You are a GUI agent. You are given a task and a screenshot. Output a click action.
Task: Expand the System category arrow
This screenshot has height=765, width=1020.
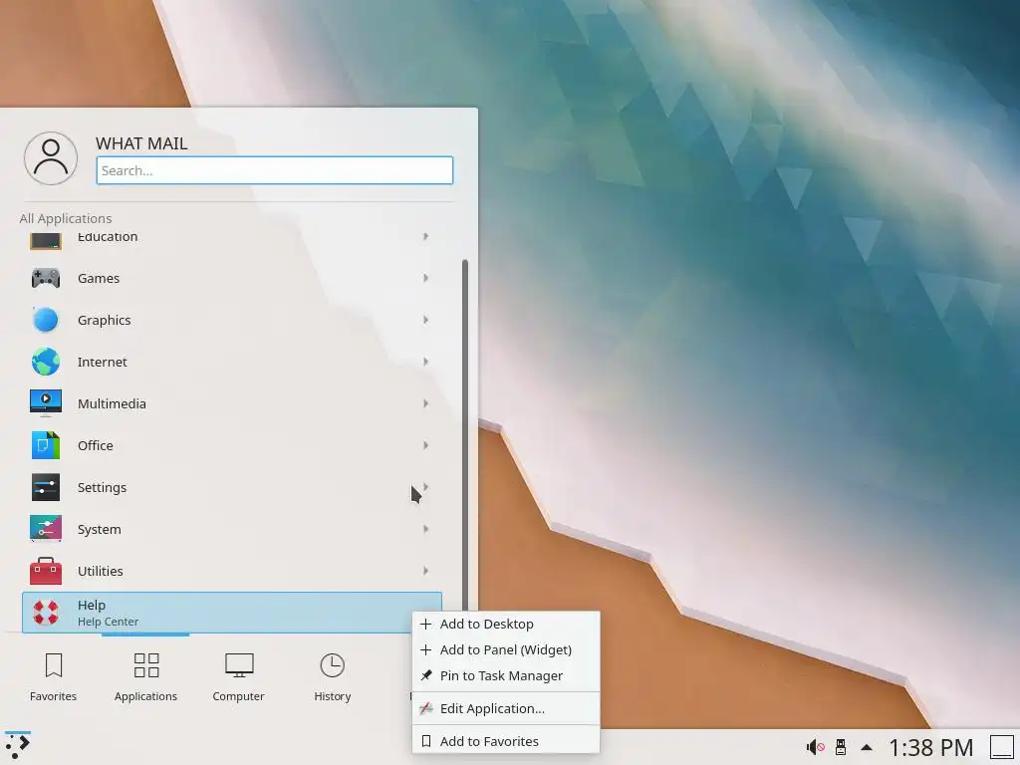click(425, 529)
